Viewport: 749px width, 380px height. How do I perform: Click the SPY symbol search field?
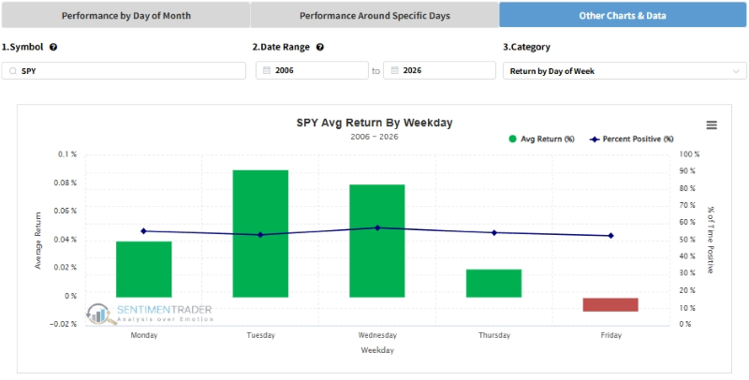(x=124, y=70)
